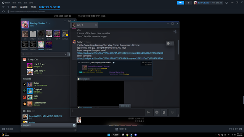Switch to Big Picture mode monitor icon
This screenshot has height=137, width=244.
tap(226, 3)
